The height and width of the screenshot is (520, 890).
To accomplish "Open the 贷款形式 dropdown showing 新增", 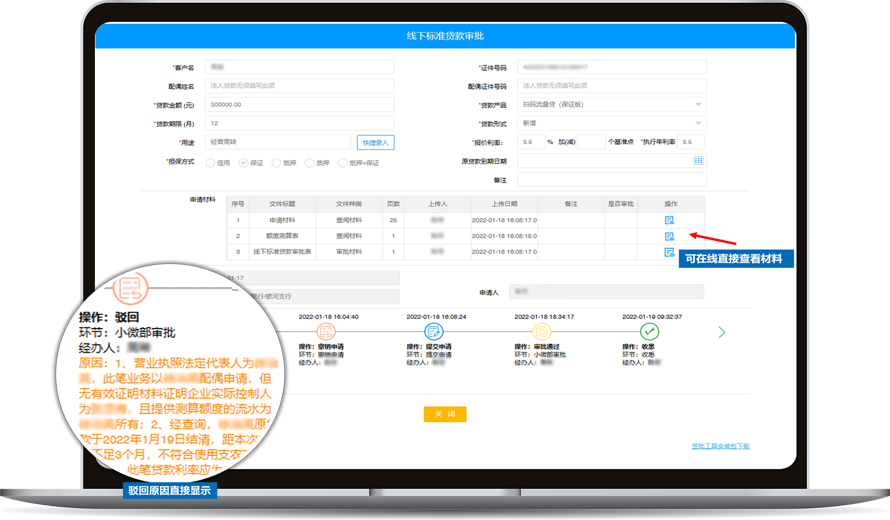I will click(x=698, y=123).
